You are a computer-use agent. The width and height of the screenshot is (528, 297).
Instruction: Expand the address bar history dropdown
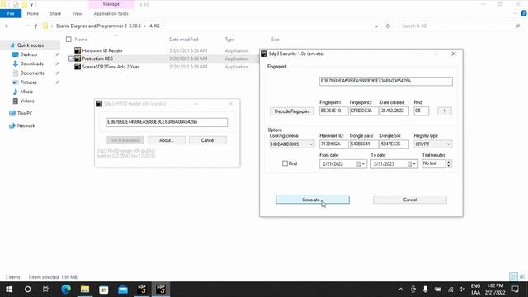pos(376,26)
